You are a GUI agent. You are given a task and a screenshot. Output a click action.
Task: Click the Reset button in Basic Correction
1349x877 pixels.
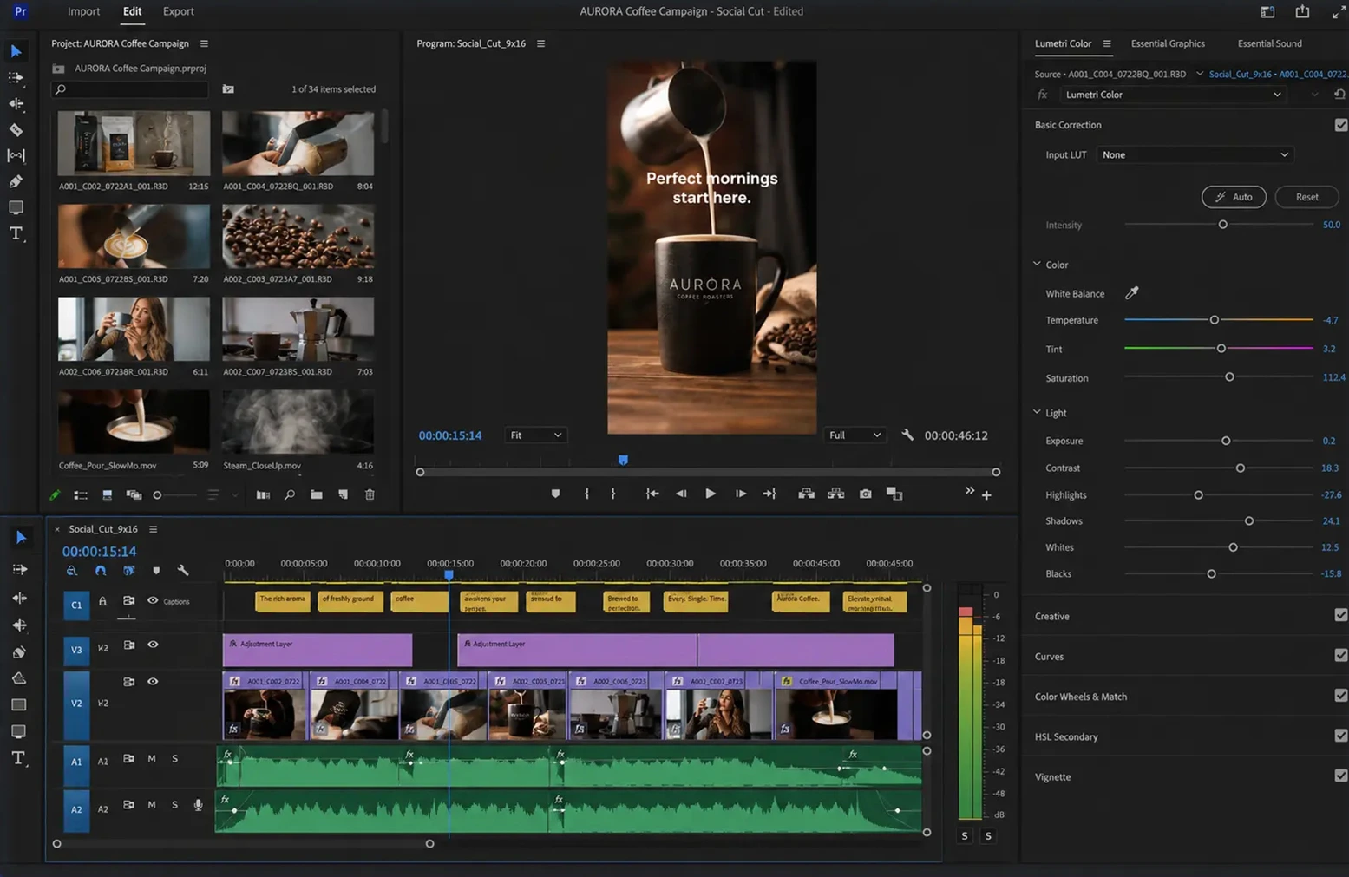[1306, 197]
